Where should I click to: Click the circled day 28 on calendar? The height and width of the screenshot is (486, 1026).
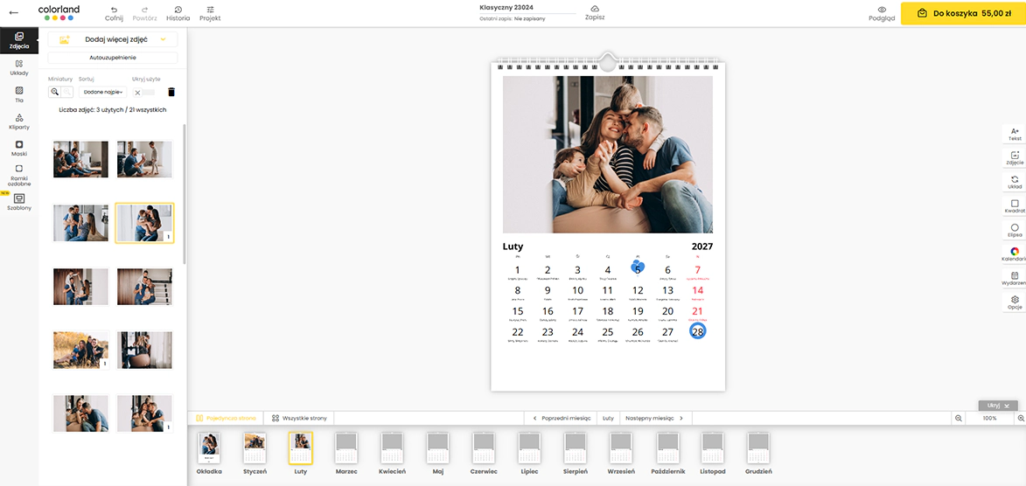[x=697, y=331]
